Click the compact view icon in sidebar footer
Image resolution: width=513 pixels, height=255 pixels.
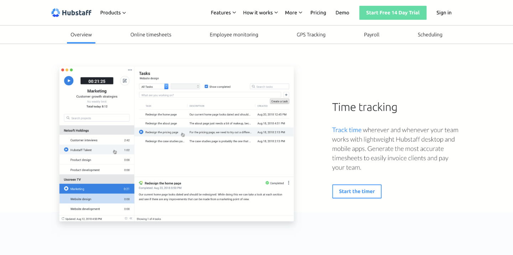pos(126,218)
